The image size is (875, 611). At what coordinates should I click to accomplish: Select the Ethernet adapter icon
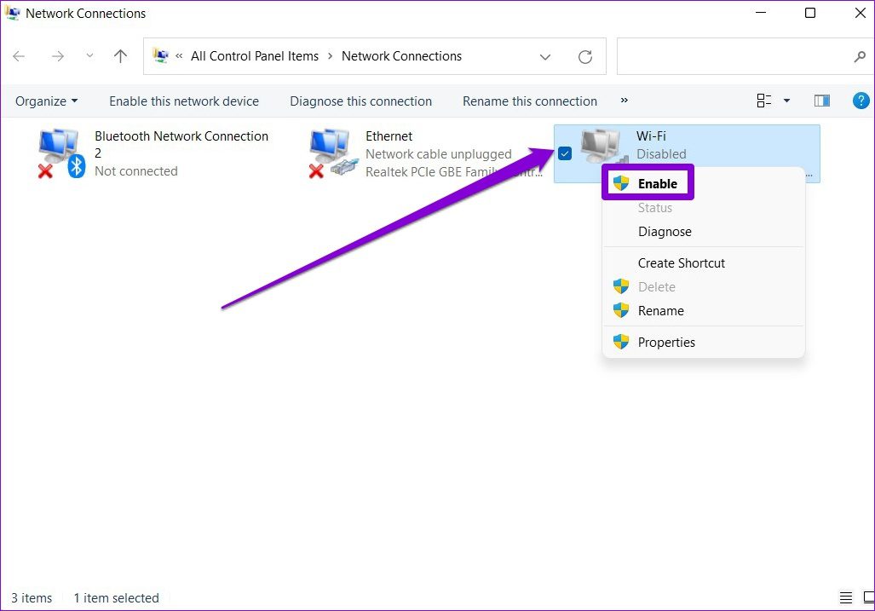333,153
